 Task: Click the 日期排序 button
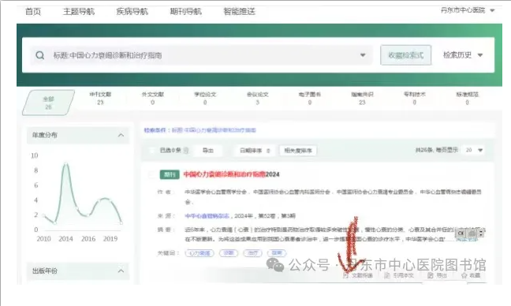pos(254,151)
